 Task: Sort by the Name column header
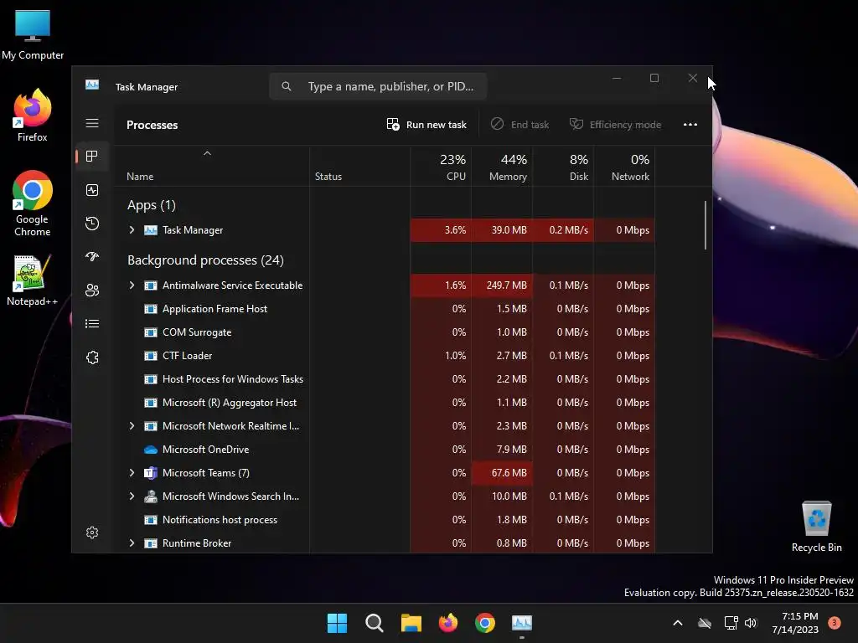click(x=212, y=167)
